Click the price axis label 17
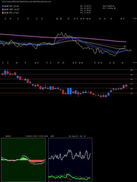The width and height of the screenshot is (137, 182). click(x=131, y=84)
